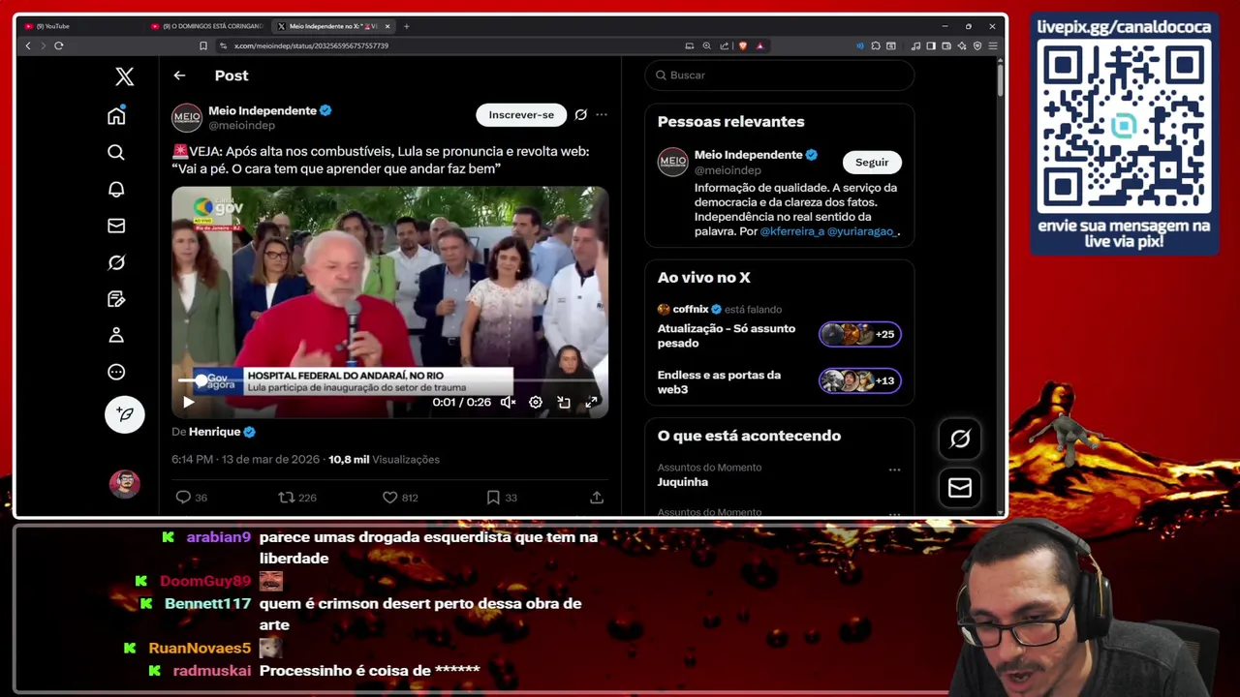This screenshot has width=1240, height=697.
Task: Like the post with 812 likes
Action: 400,498
